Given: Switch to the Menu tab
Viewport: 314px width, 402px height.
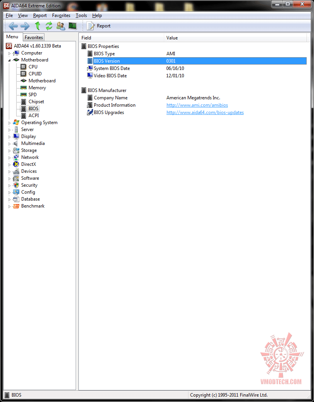Looking at the screenshot, I should 12,37.
